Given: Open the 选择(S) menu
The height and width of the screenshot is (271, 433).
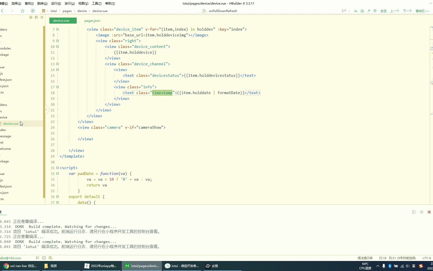Looking at the screenshot, I should (16, 3).
